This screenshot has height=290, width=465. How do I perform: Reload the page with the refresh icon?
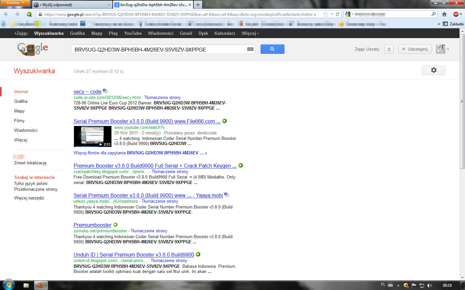[x=337, y=14]
